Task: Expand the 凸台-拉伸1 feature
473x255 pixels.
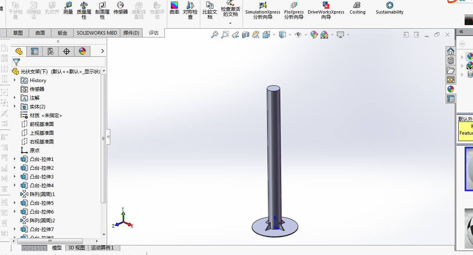Action: coord(15,159)
